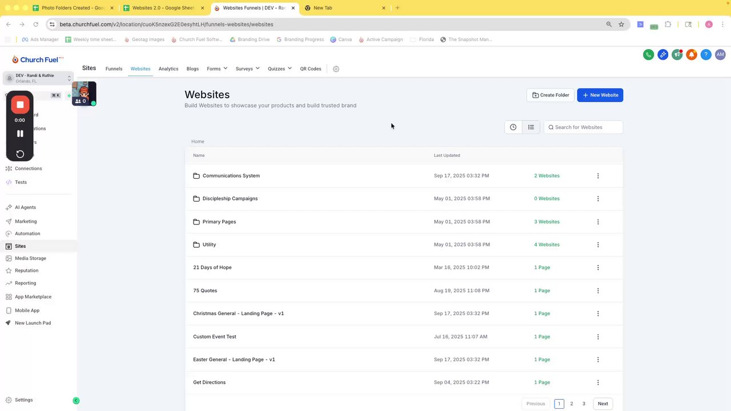Switch to the Analytics tab
The image size is (731, 411).
[168, 69]
